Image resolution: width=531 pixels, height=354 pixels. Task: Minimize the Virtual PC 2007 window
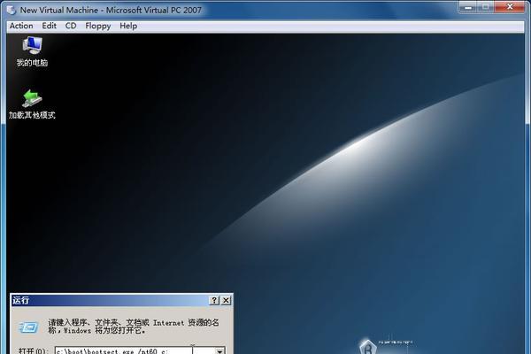click(x=468, y=7)
